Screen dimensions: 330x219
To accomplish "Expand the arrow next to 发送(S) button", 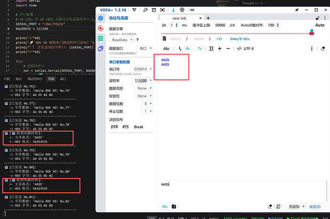I will click(x=325, y=207).
